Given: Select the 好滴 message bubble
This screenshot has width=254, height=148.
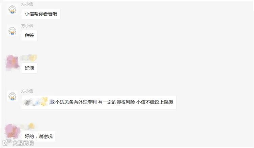Looking at the screenshot, I should (29, 68).
